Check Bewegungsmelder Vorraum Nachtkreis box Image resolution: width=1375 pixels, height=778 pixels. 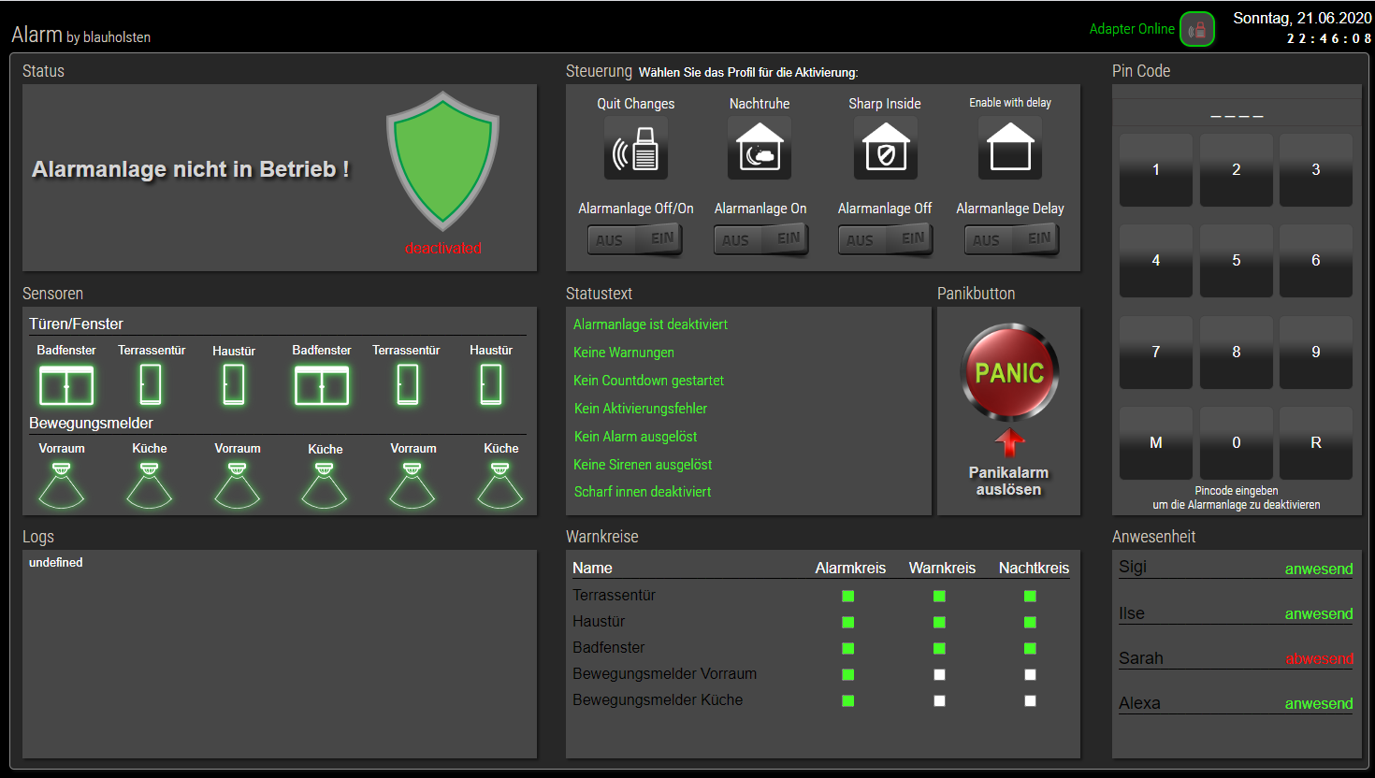pos(1030,674)
